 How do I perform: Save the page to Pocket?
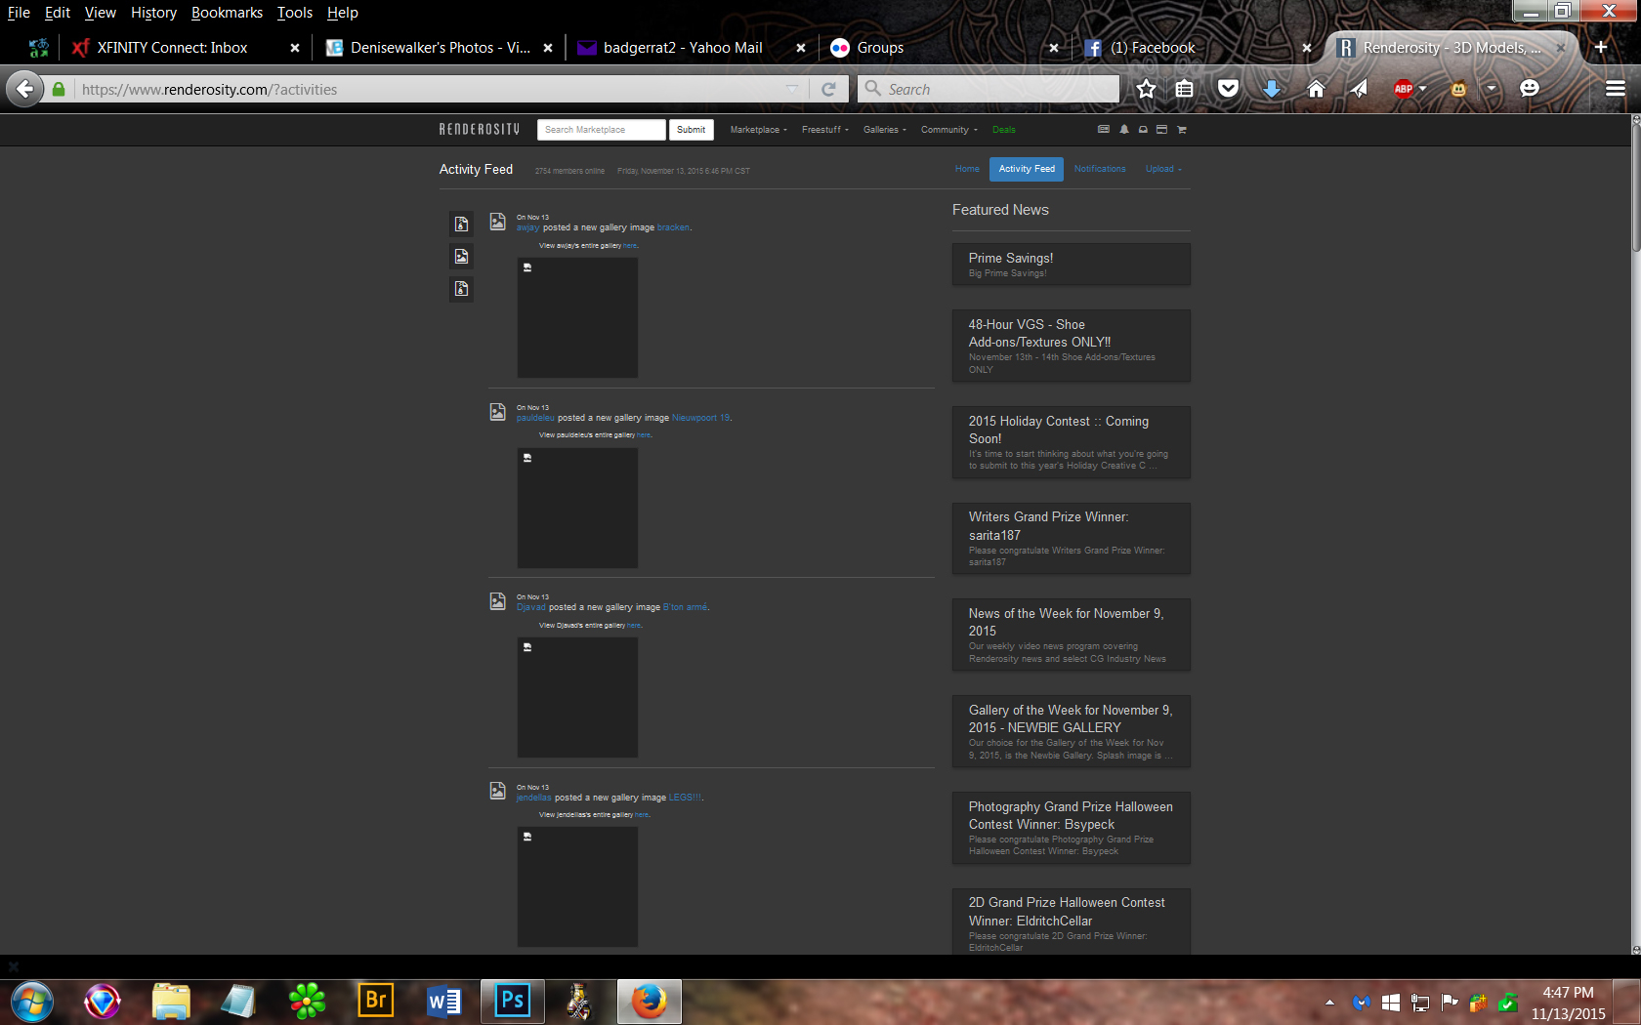pos(1228,89)
